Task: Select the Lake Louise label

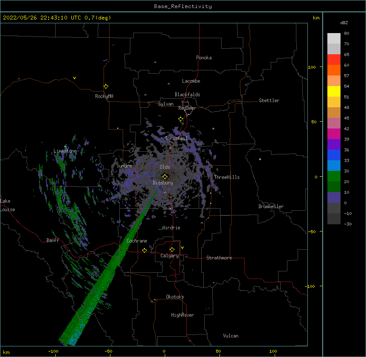Action: click(x=8, y=205)
